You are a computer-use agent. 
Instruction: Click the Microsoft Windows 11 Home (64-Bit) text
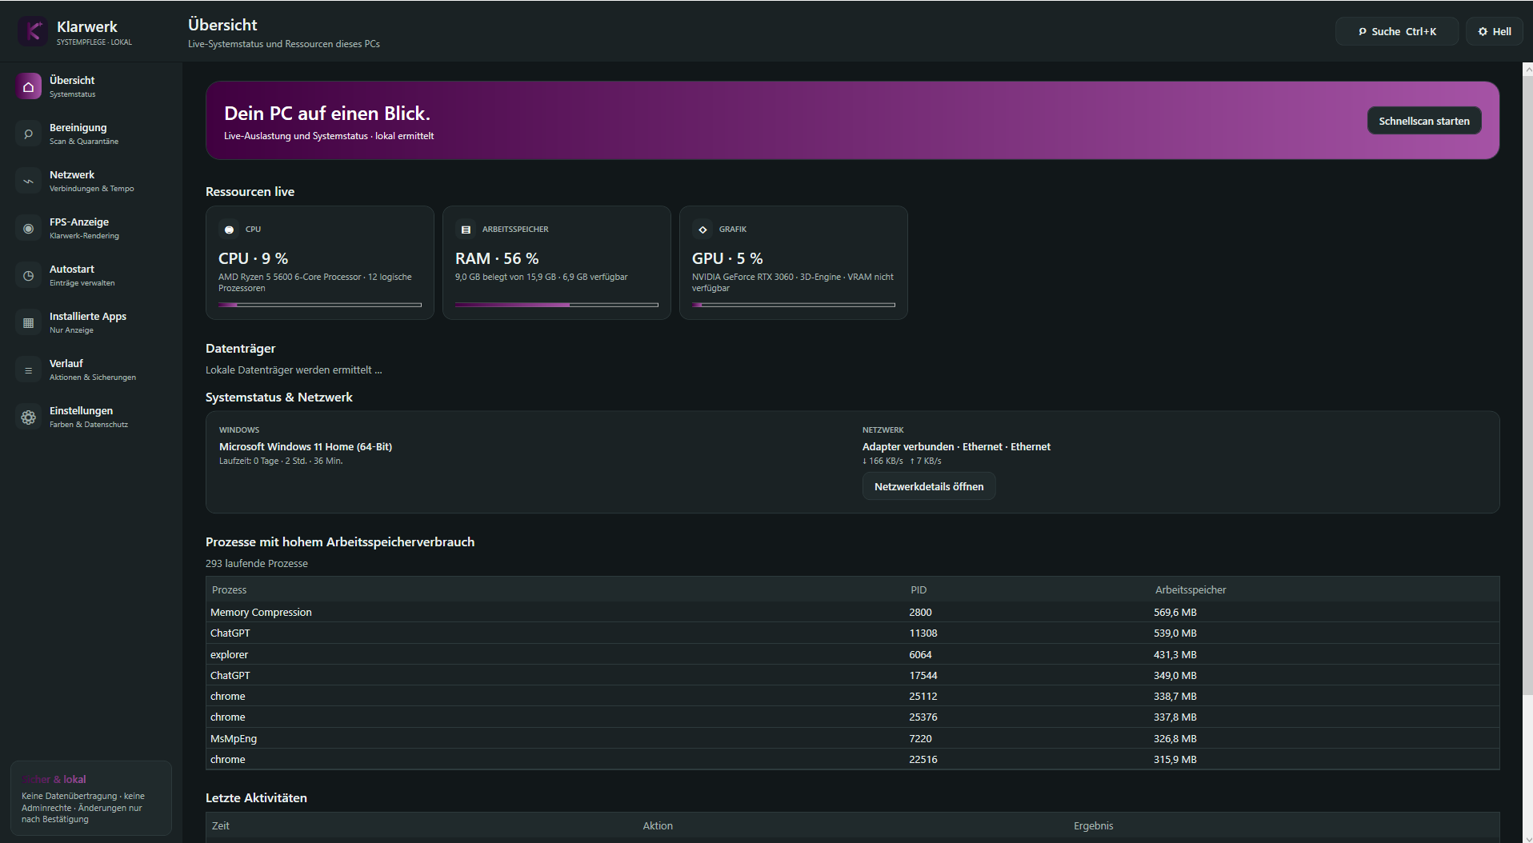306,446
